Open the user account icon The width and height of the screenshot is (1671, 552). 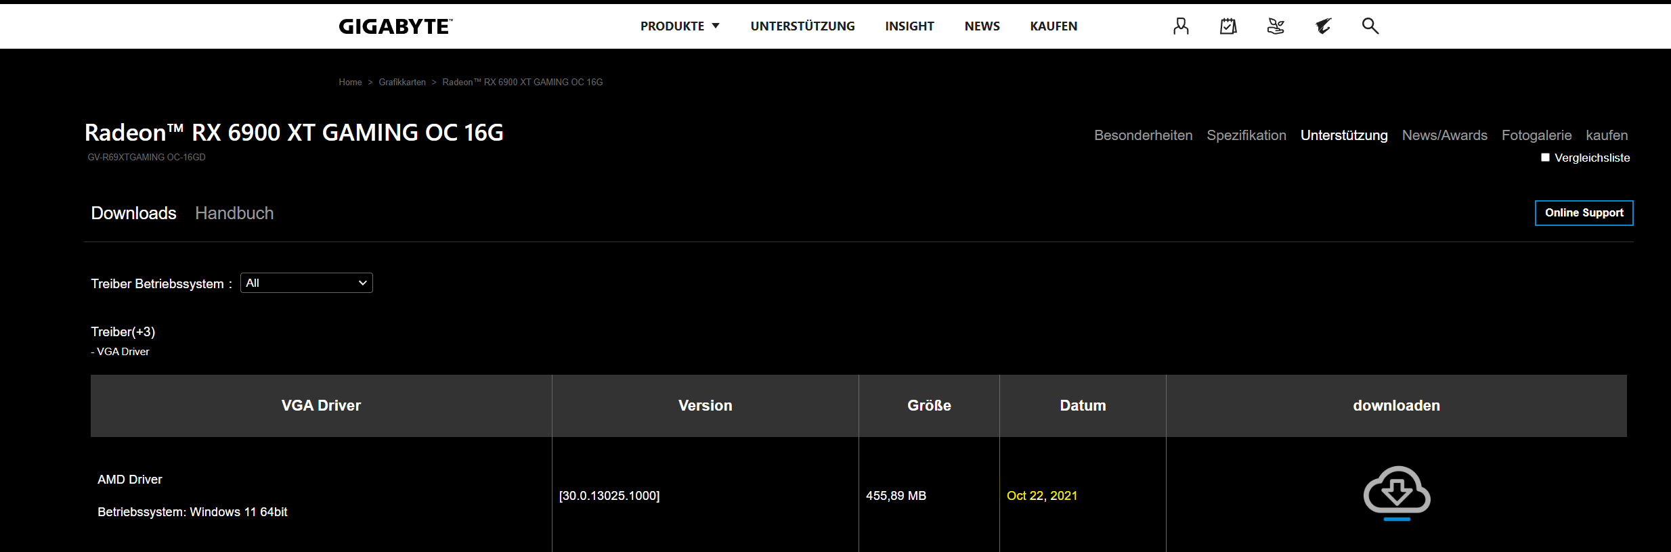(1181, 26)
